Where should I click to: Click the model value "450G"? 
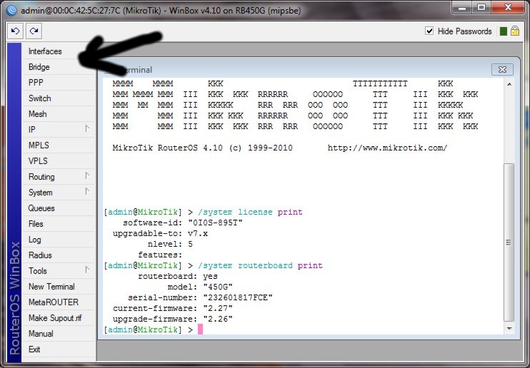218,287
